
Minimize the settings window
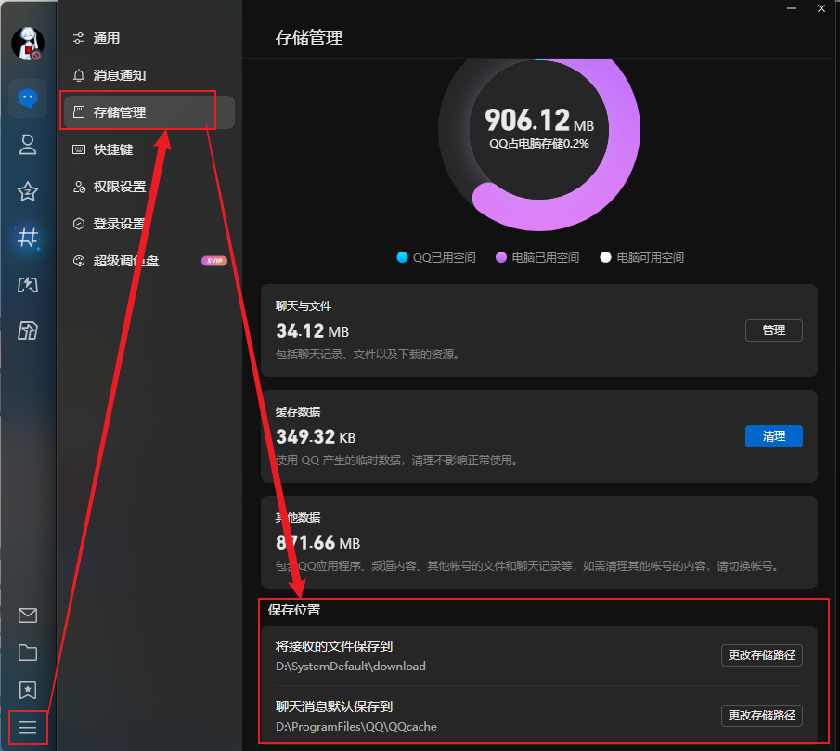pos(791,8)
